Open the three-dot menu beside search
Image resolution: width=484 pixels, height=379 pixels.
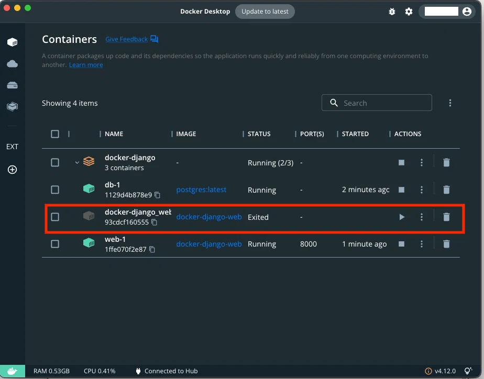[x=450, y=103]
